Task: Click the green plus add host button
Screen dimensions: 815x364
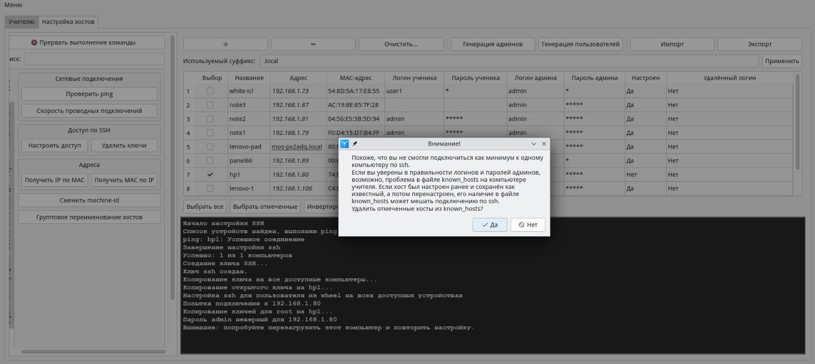Action: click(x=225, y=44)
